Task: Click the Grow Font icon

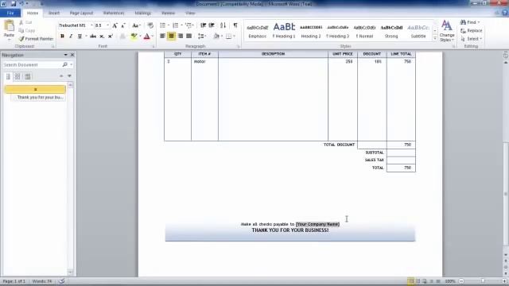Action: click(x=115, y=25)
